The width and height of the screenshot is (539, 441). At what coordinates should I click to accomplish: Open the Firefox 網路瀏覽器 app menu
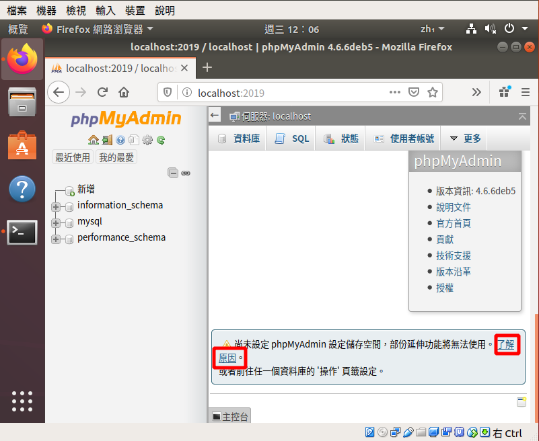pos(98,29)
